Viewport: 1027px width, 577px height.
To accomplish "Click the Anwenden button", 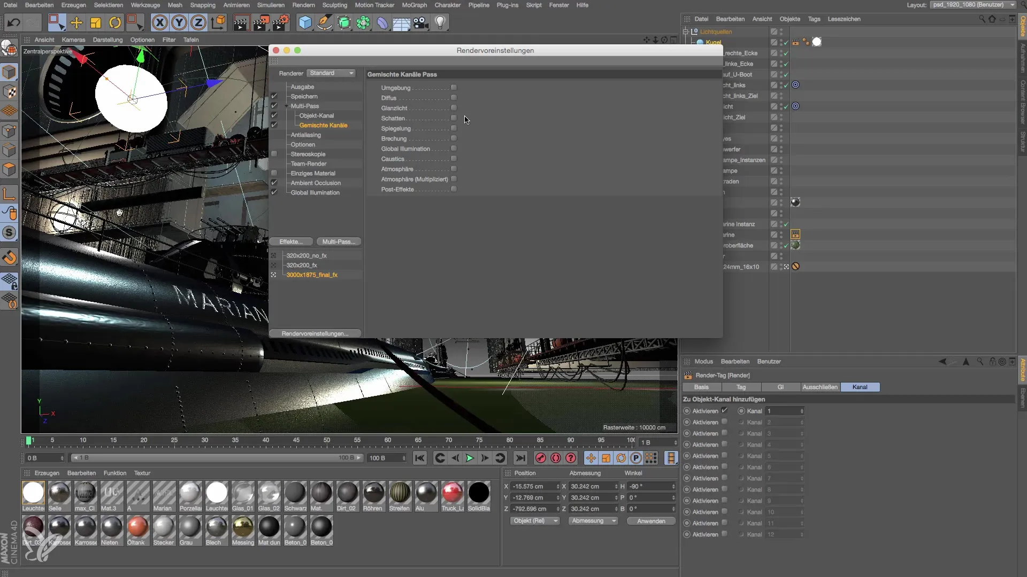I will point(651,521).
